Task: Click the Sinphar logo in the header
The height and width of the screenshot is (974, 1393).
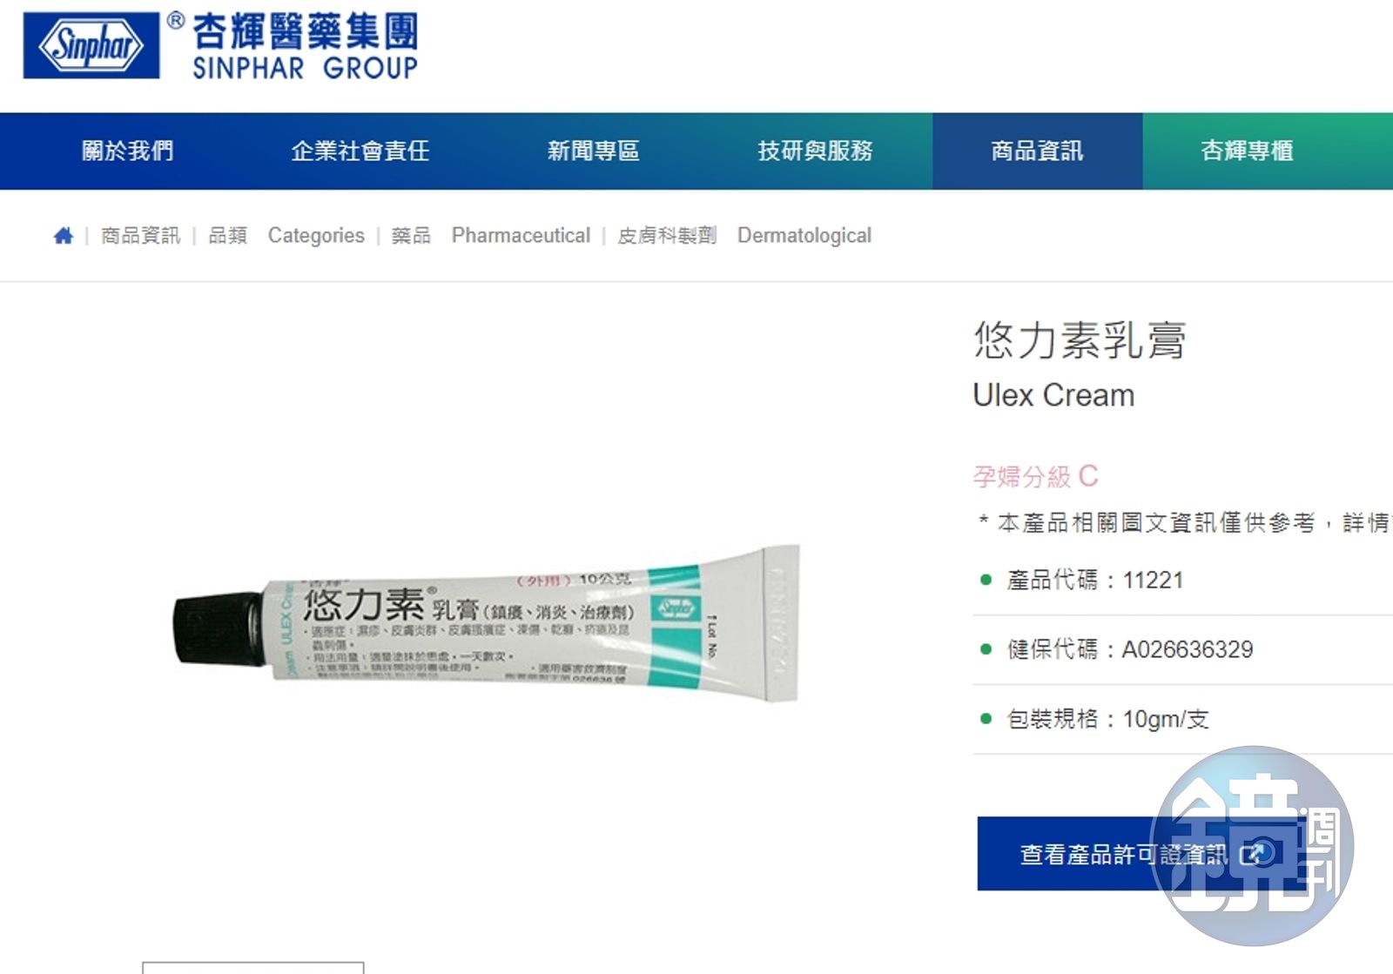Action: (91, 45)
